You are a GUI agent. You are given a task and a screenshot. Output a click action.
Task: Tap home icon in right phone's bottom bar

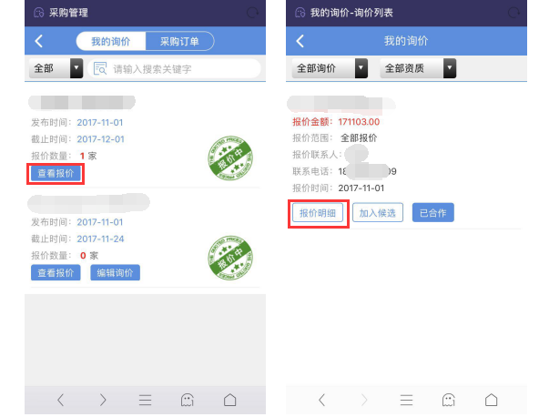[x=492, y=400]
